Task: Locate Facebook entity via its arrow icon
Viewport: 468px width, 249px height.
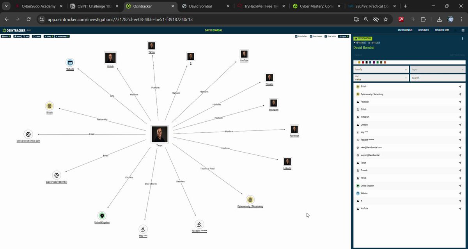Action: (460, 102)
